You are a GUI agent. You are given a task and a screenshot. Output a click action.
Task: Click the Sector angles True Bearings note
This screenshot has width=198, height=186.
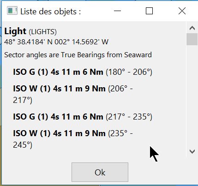coord(78,55)
